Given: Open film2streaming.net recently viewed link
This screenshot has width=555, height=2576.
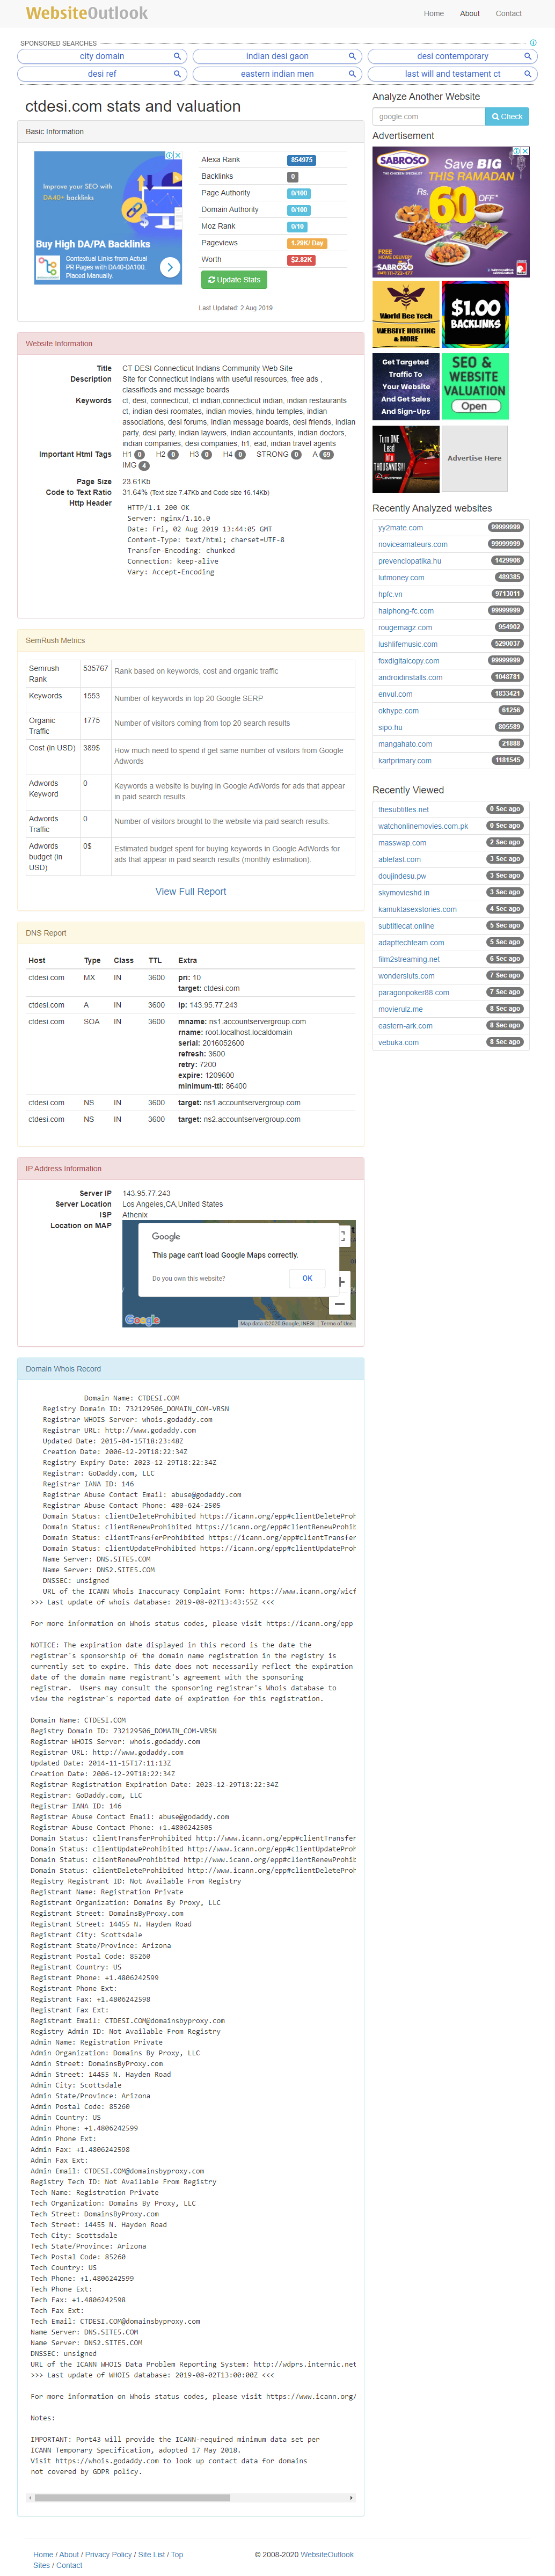Looking at the screenshot, I should pos(408,959).
